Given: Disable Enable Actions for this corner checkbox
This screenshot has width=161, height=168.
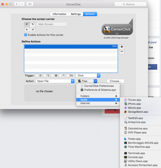Looking at the screenshot, I should 26,35.
